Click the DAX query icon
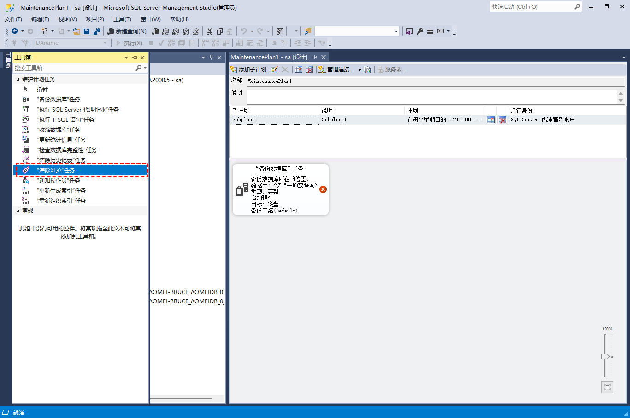The image size is (630, 418). pyautogui.click(x=196, y=31)
